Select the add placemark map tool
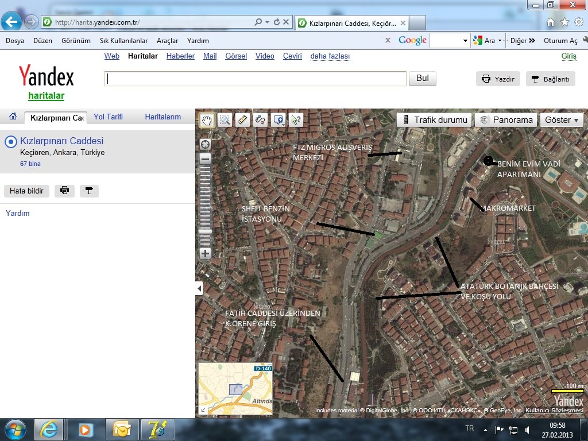Viewport: 588px width, 441px height. click(278, 120)
